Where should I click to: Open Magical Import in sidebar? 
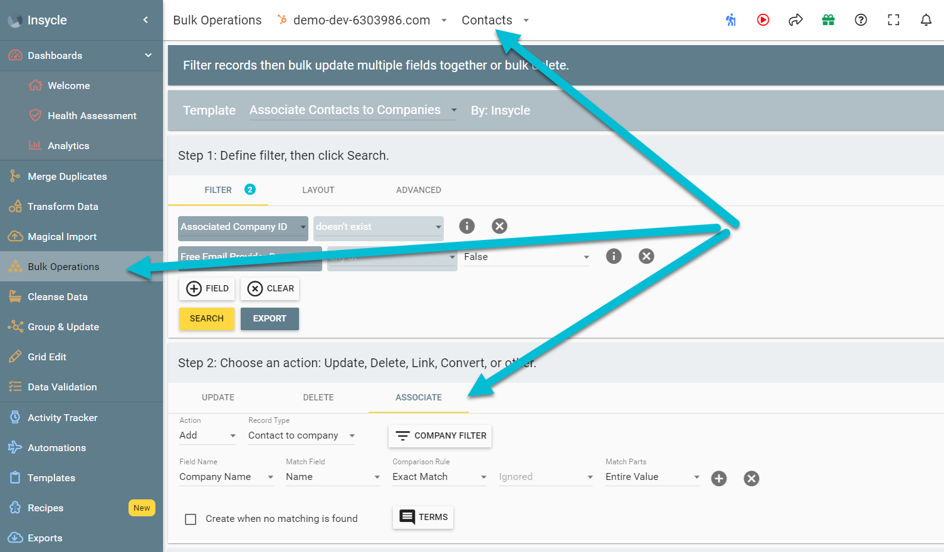click(81, 237)
